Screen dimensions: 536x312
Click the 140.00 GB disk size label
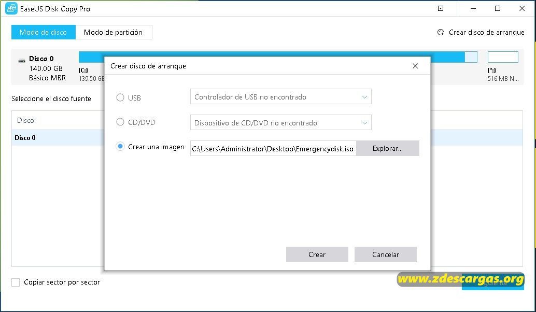tap(46, 68)
